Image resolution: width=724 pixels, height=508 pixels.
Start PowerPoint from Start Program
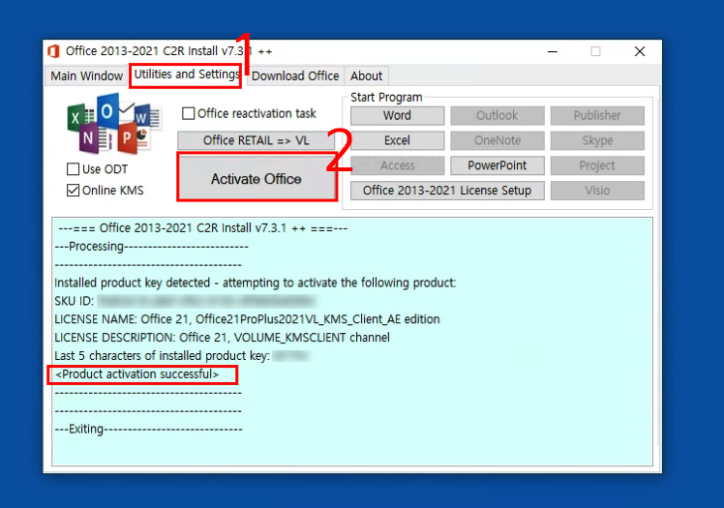point(498,165)
